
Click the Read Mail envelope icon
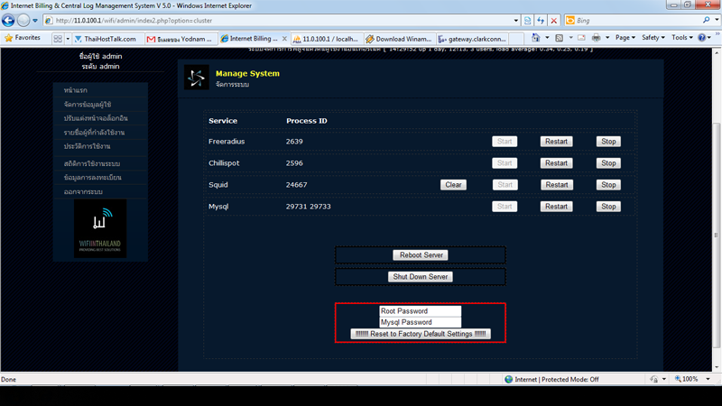coord(581,38)
